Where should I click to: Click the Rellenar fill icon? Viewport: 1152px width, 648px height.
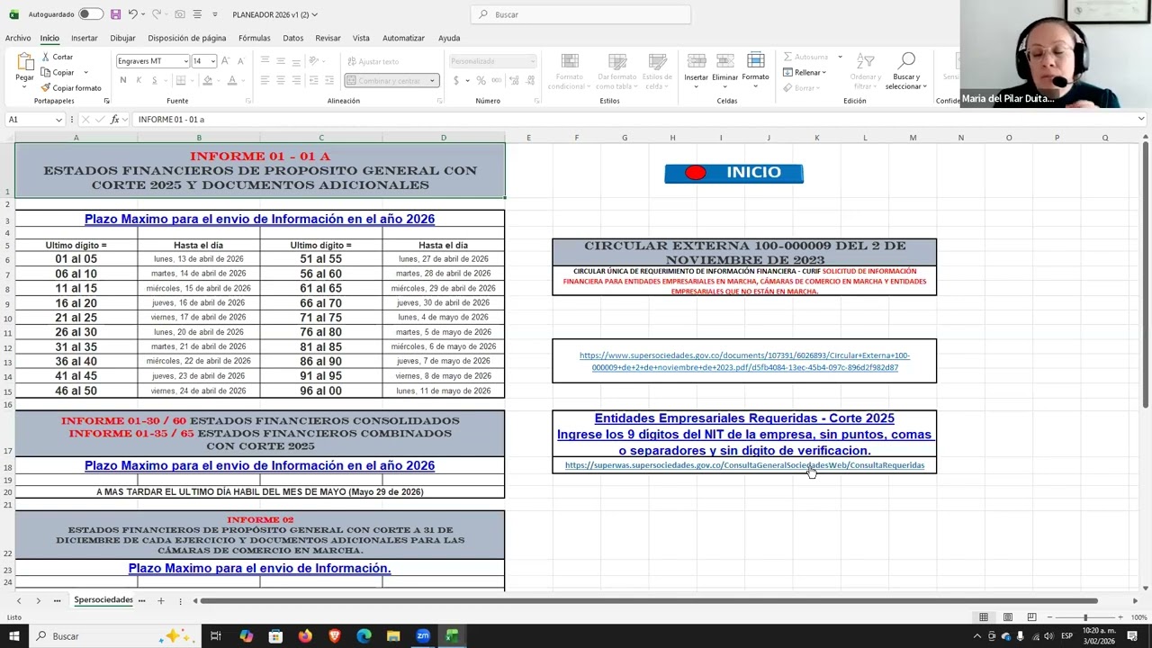(787, 72)
